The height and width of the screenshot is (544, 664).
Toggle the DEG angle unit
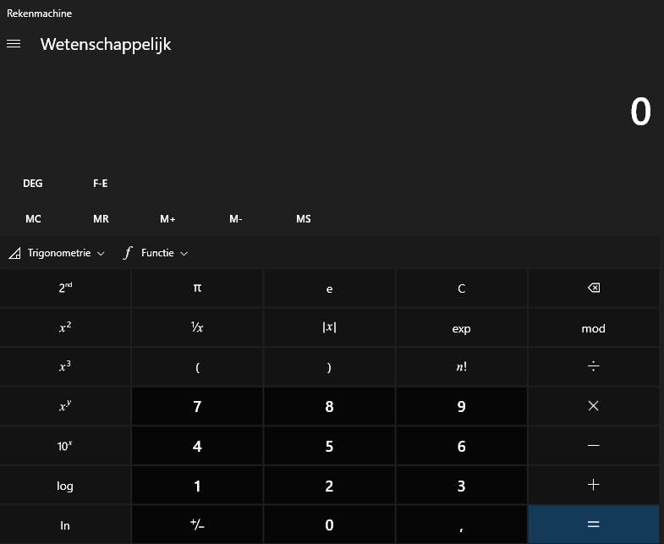pyautogui.click(x=33, y=183)
